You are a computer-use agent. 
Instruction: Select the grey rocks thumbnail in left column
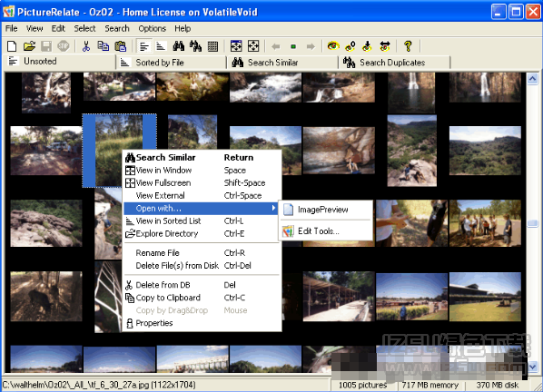pos(46,223)
